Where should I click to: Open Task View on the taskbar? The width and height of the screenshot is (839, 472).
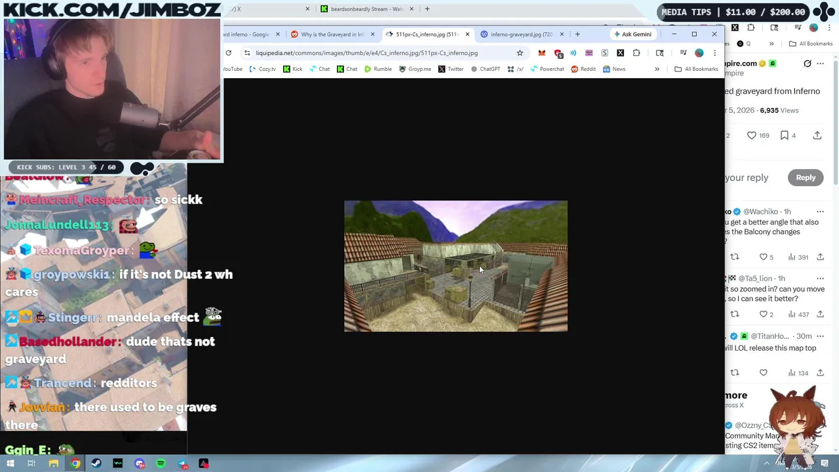(31, 463)
